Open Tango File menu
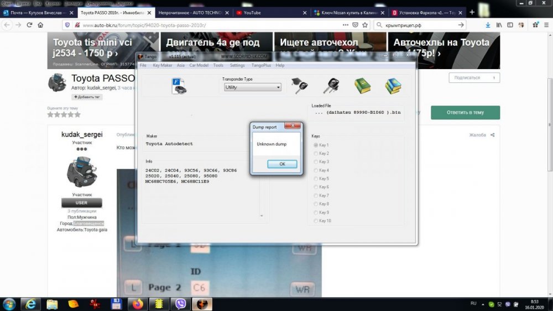Viewport: 553px width, 311px height. tap(143, 65)
